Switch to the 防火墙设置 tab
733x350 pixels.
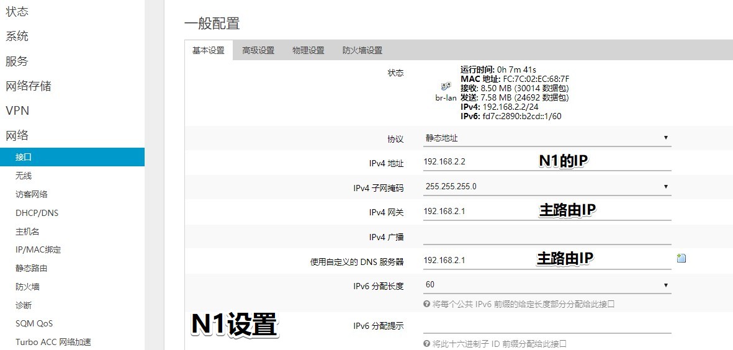pyautogui.click(x=362, y=50)
